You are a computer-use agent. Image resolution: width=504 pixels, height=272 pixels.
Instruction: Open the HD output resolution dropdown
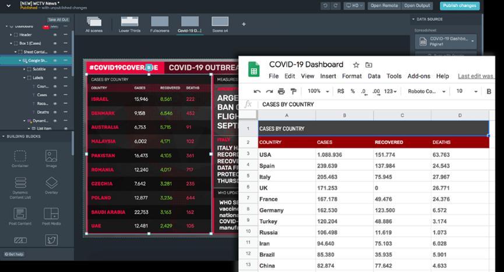coord(354,5)
